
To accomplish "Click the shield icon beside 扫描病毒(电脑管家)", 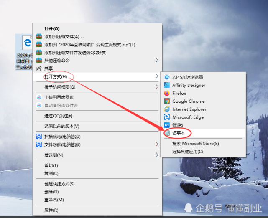I will pos(39,137).
